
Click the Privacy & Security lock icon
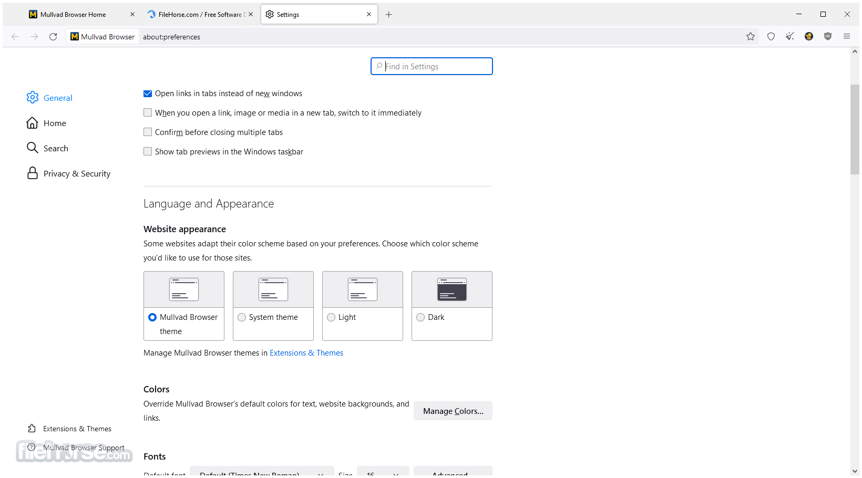point(33,173)
